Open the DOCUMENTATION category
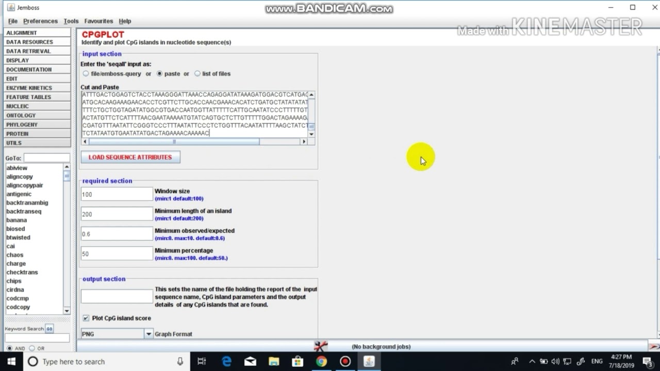The width and height of the screenshot is (660, 371). click(37, 70)
